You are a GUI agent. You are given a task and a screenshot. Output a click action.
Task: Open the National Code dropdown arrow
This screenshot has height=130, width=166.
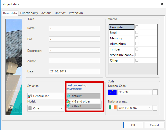(150, 92)
